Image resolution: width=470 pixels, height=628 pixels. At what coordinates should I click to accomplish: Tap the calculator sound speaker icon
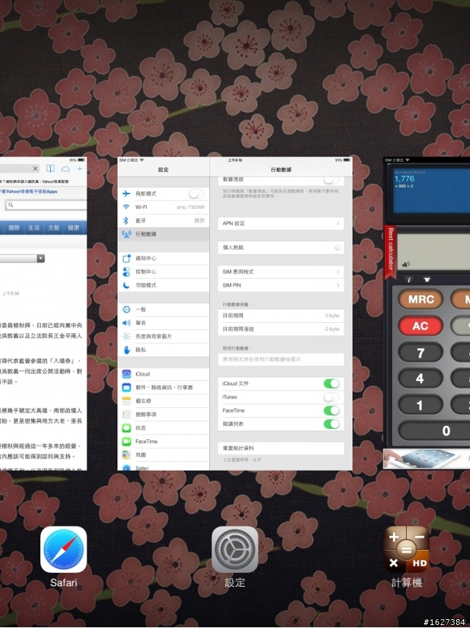405,264
